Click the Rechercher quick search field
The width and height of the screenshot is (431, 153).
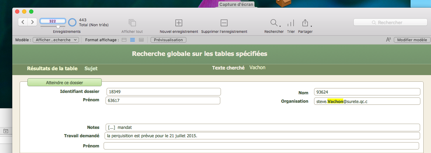pos(390,22)
